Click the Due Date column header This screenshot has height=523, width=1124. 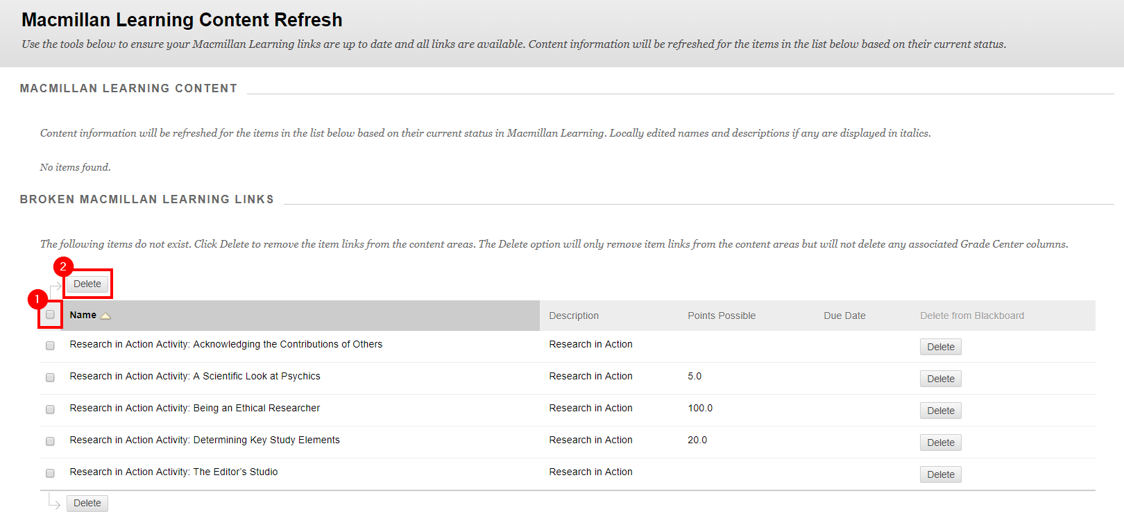tap(844, 316)
